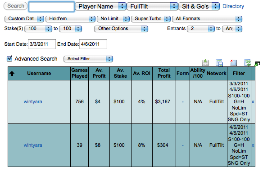
Task: Open the Player Name dropdown
Action: pos(100,6)
